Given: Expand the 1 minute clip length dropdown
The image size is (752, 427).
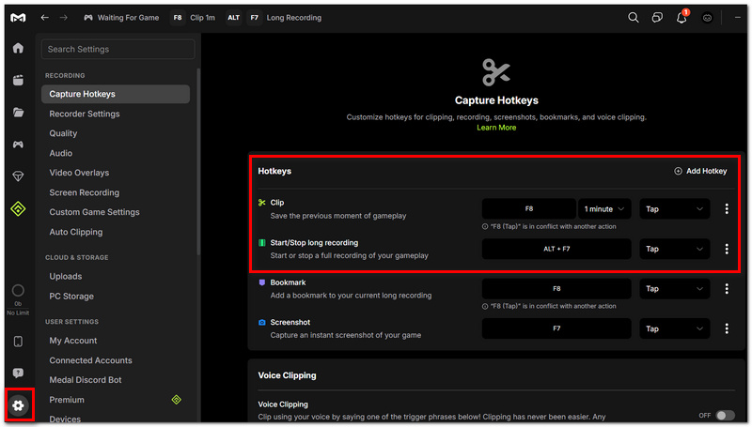Looking at the screenshot, I should click(x=604, y=208).
